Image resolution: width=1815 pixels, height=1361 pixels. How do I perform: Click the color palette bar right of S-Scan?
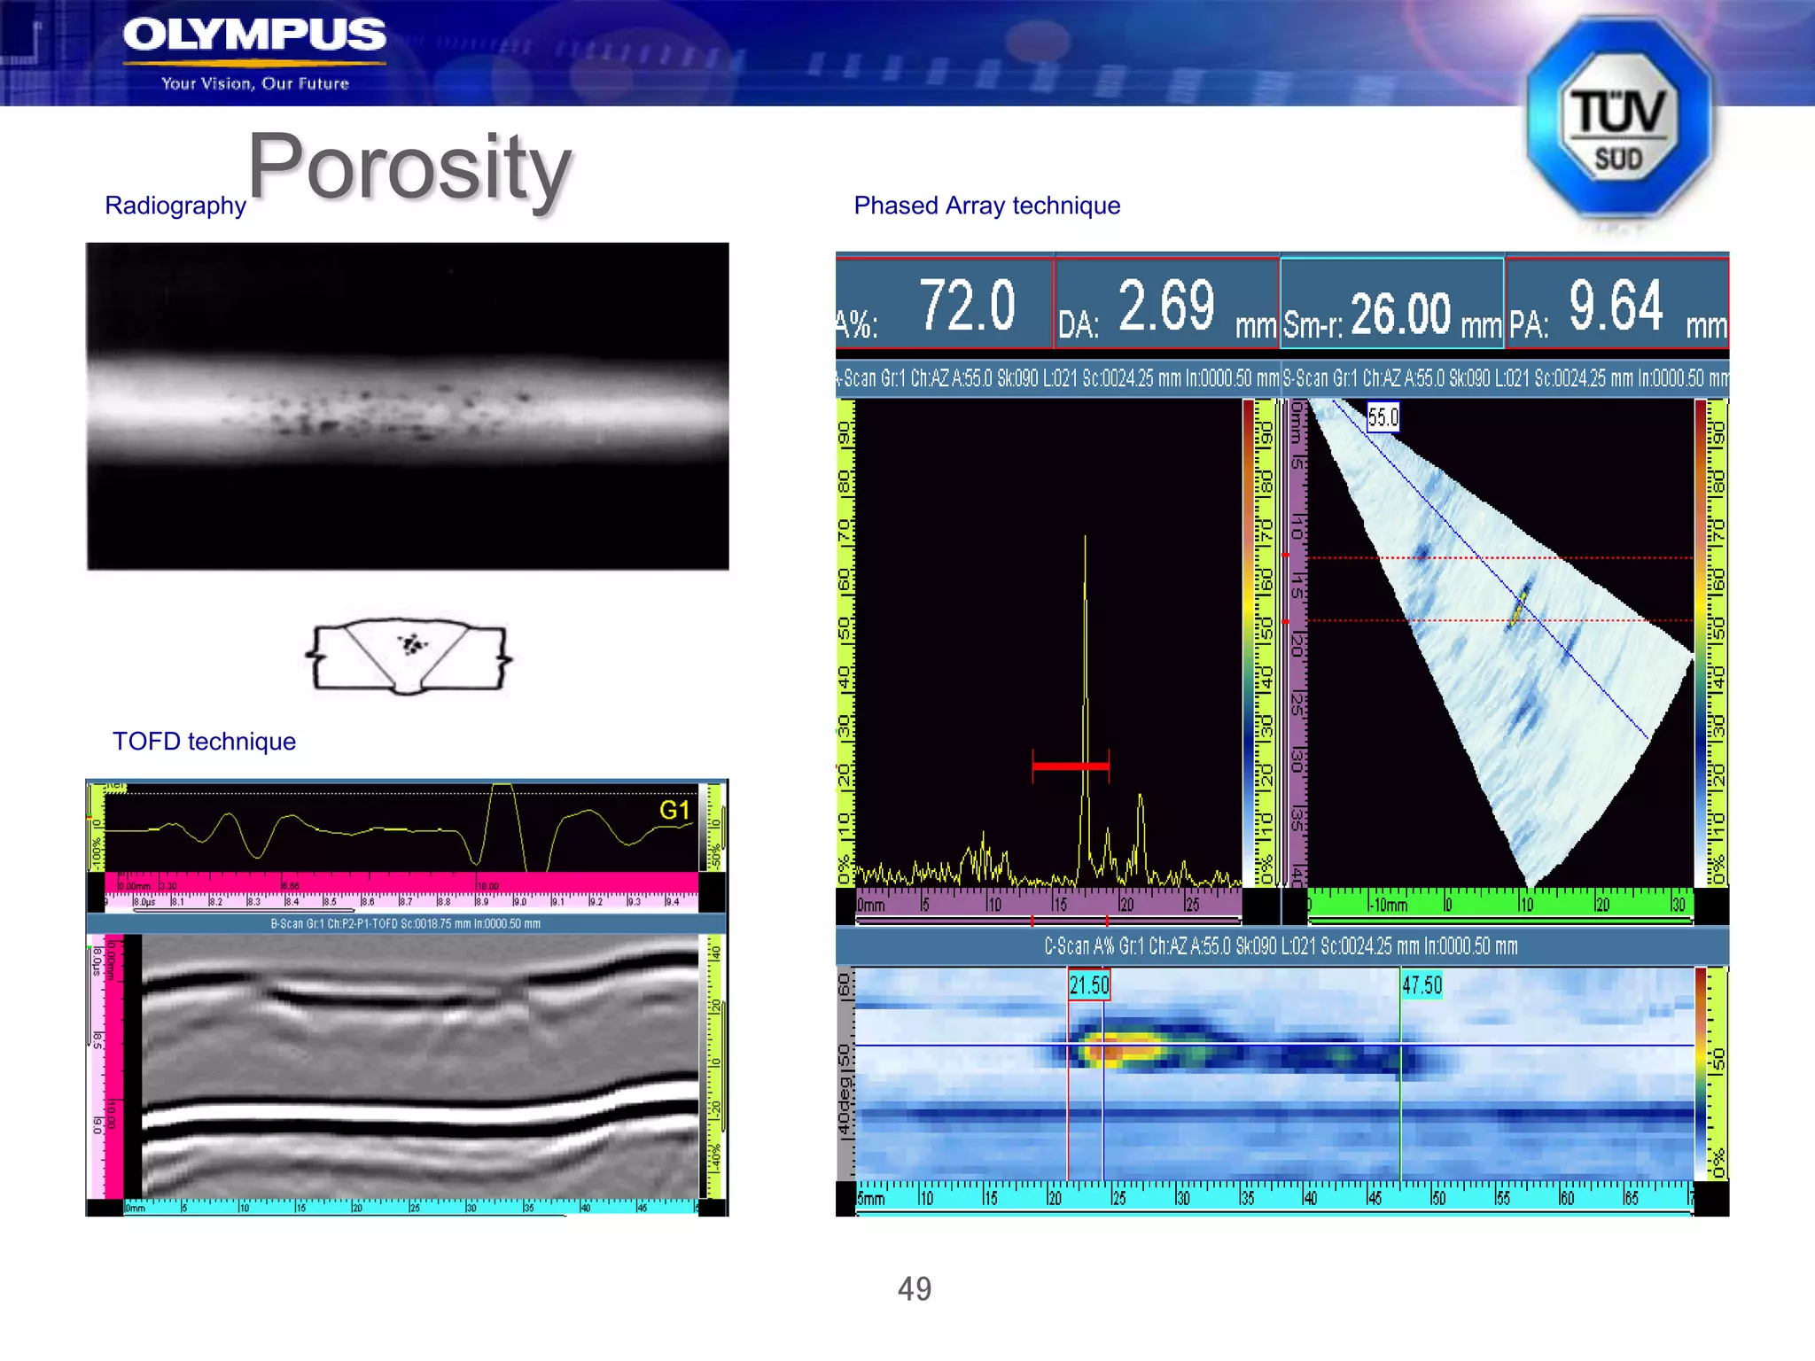click(x=1701, y=642)
